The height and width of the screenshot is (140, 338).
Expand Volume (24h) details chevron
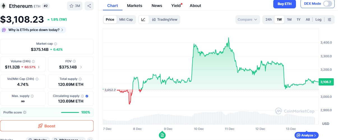tap(39, 67)
